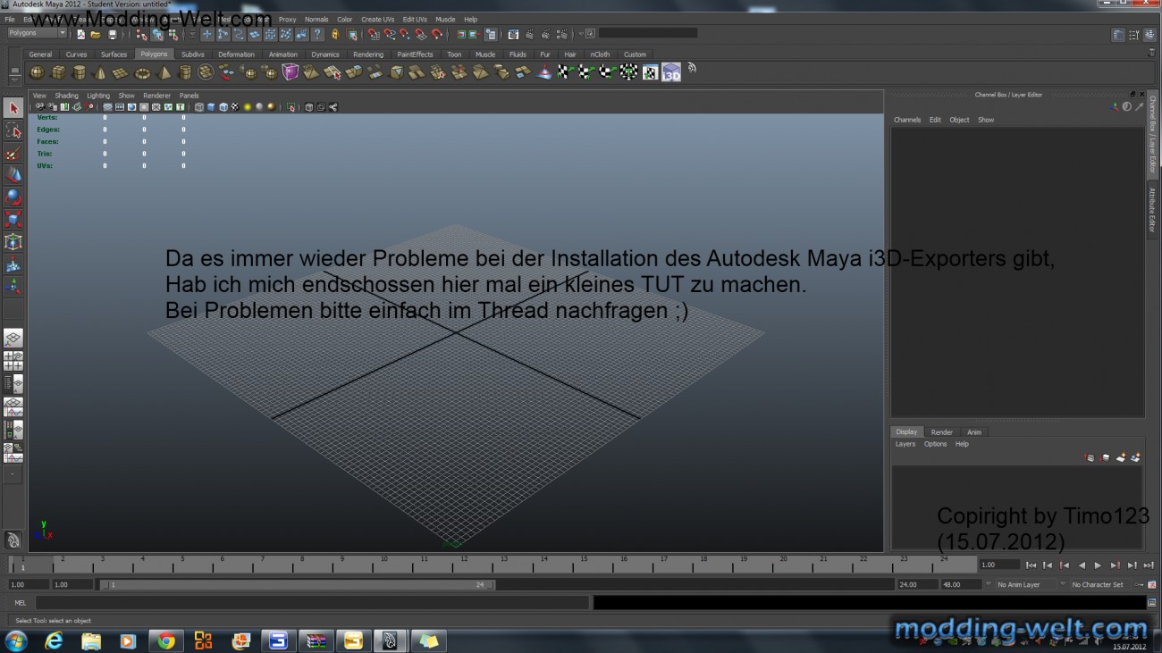Switch to the Curves shelf tab
Viewport: 1162px width, 653px height.
point(77,54)
